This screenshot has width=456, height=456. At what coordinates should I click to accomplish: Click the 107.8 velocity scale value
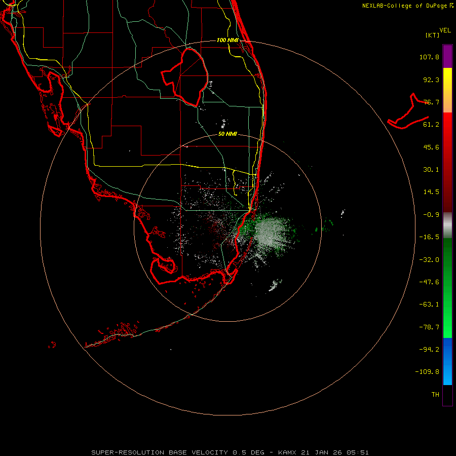pos(429,57)
